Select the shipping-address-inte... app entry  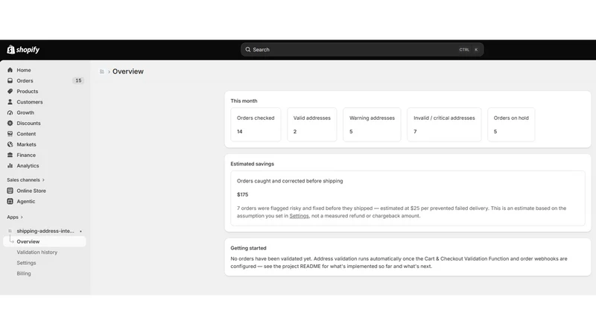pyautogui.click(x=45, y=231)
